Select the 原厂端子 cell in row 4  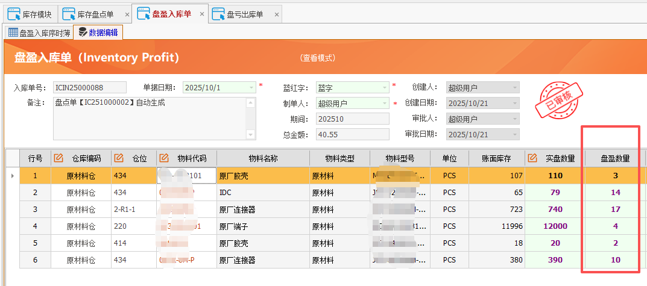pos(263,226)
